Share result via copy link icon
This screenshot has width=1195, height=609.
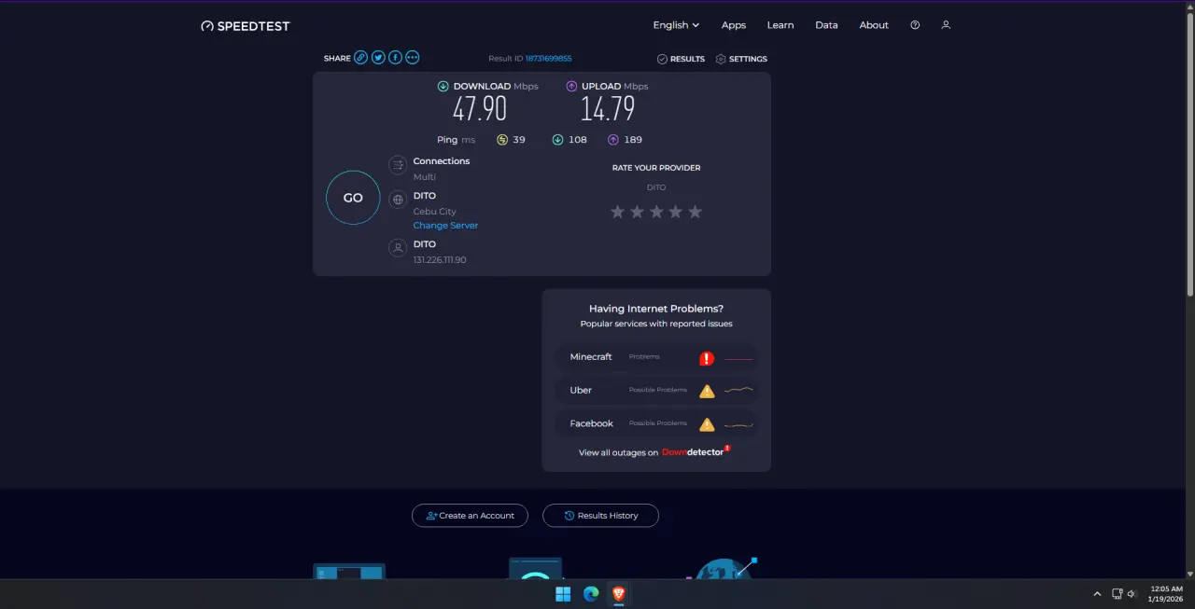[360, 58]
